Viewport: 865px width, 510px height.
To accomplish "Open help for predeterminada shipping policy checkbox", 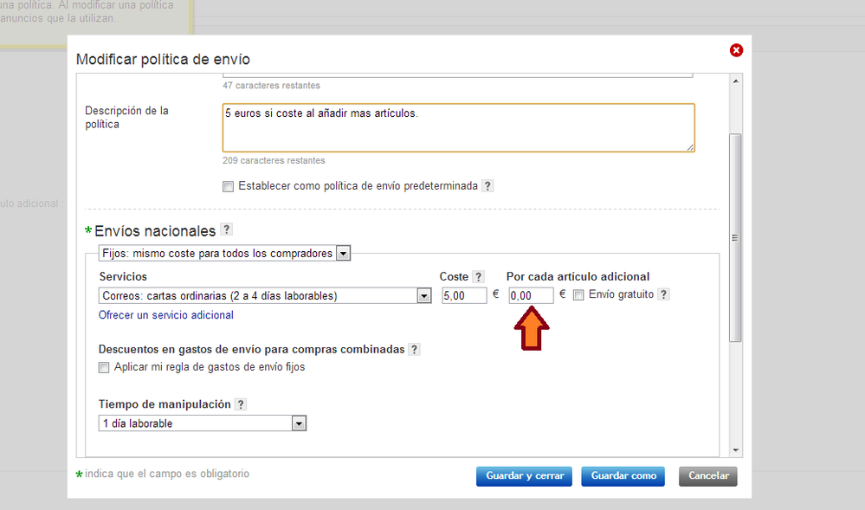I will (487, 186).
